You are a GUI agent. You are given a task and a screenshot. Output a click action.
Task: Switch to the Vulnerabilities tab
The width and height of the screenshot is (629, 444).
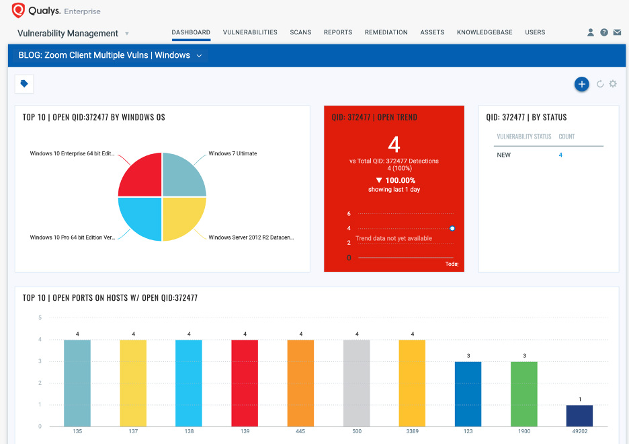pos(250,32)
